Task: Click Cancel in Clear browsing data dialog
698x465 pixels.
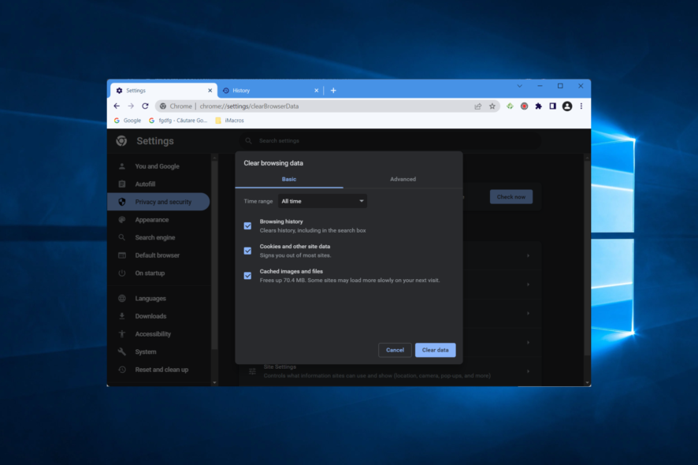Action: pos(395,350)
